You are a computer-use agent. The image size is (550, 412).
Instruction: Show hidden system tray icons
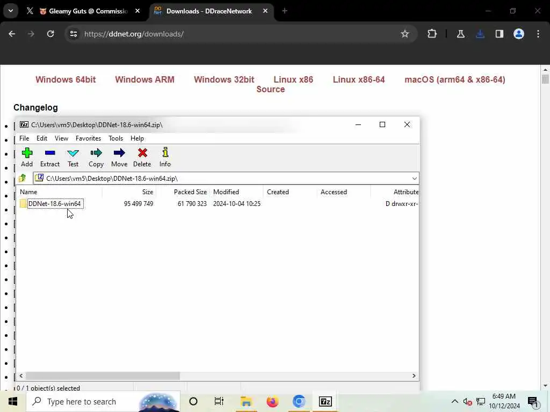point(454,401)
